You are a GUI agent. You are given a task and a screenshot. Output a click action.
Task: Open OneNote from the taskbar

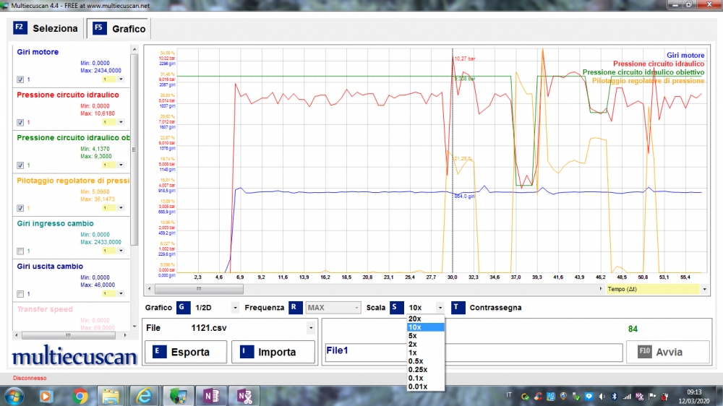212,395
